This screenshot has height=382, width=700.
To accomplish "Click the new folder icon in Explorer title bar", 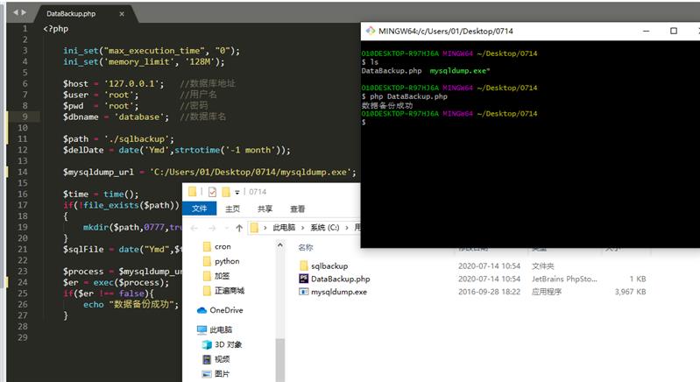I will 227,192.
